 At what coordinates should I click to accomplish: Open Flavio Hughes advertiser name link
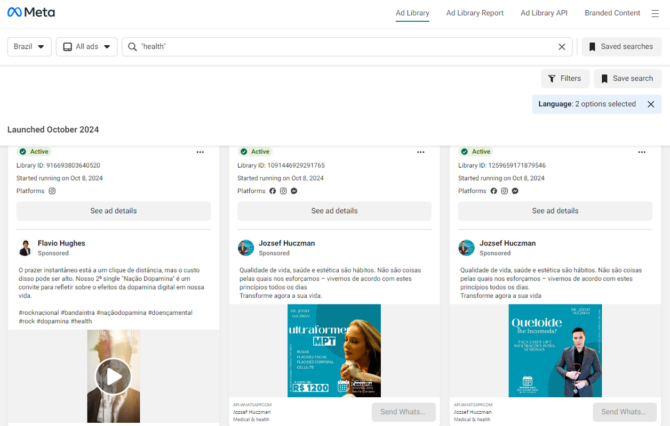61,243
